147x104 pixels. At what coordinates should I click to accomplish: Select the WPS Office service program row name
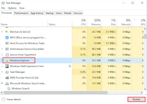pyautogui.click(x=28, y=38)
